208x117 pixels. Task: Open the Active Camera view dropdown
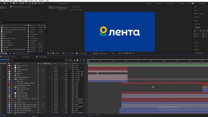104,53
